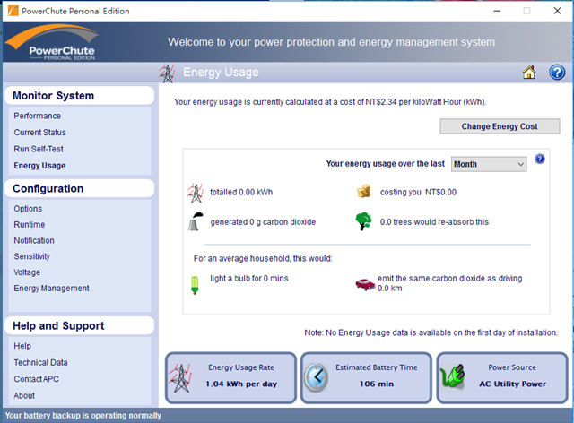Click the Estimated Battery Time panel

(367, 378)
